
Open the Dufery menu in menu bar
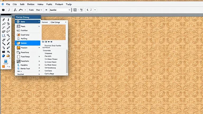[31, 4]
